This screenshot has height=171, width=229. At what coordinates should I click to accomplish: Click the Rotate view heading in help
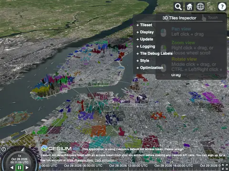click(184, 59)
